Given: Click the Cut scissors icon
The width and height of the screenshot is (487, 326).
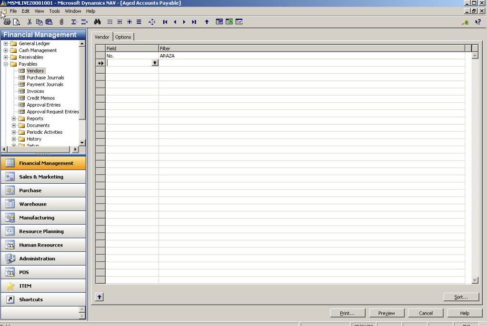Looking at the screenshot, I should click(29, 22).
